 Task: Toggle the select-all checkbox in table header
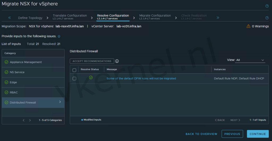tap(74, 70)
